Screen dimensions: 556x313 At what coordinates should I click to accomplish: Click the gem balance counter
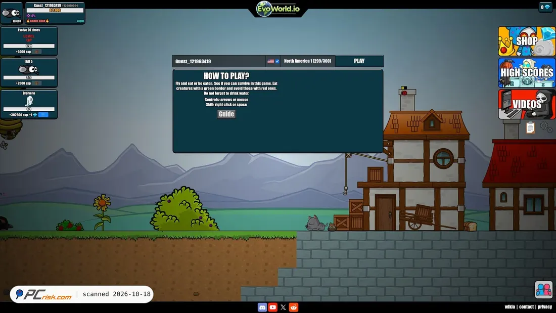tap(545, 7)
